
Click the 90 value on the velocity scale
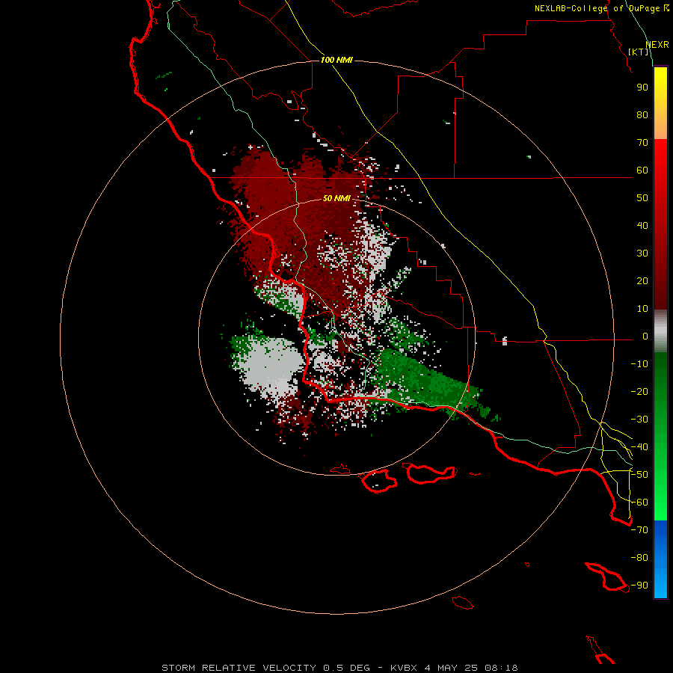(x=642, y=87)
